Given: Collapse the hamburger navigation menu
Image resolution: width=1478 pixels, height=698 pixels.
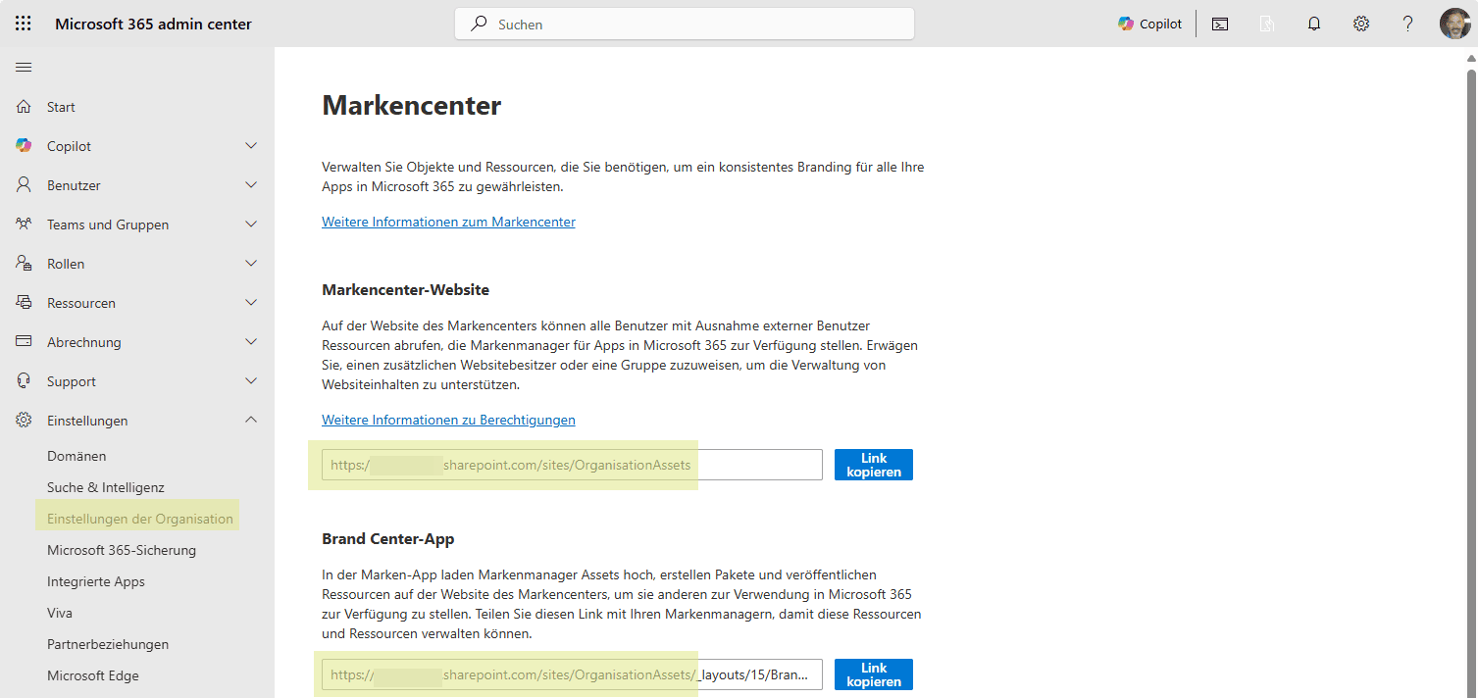Looking at the screenshot, I should (24, 67).
